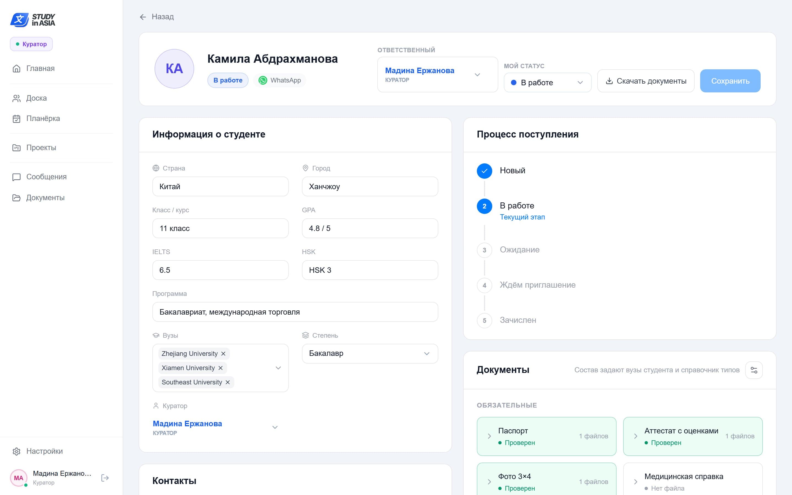Viewport: 792px width, 495px height.
Task: Click the back arrow next to Назад
Action: [x=143, y=17]
